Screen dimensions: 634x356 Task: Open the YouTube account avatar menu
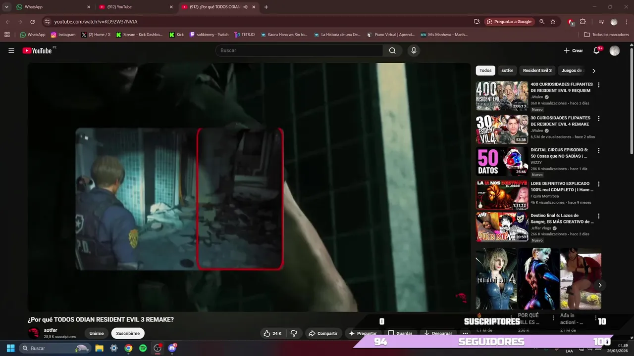[x=615, y=51]
